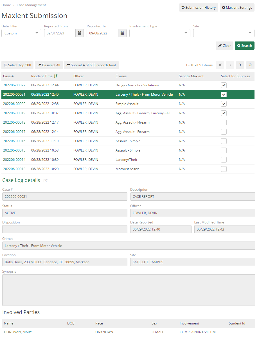This screenshot has width=259, height=340.
Task: Uncheck case 202206-00022 for submission
Action: tap(224, 85)
